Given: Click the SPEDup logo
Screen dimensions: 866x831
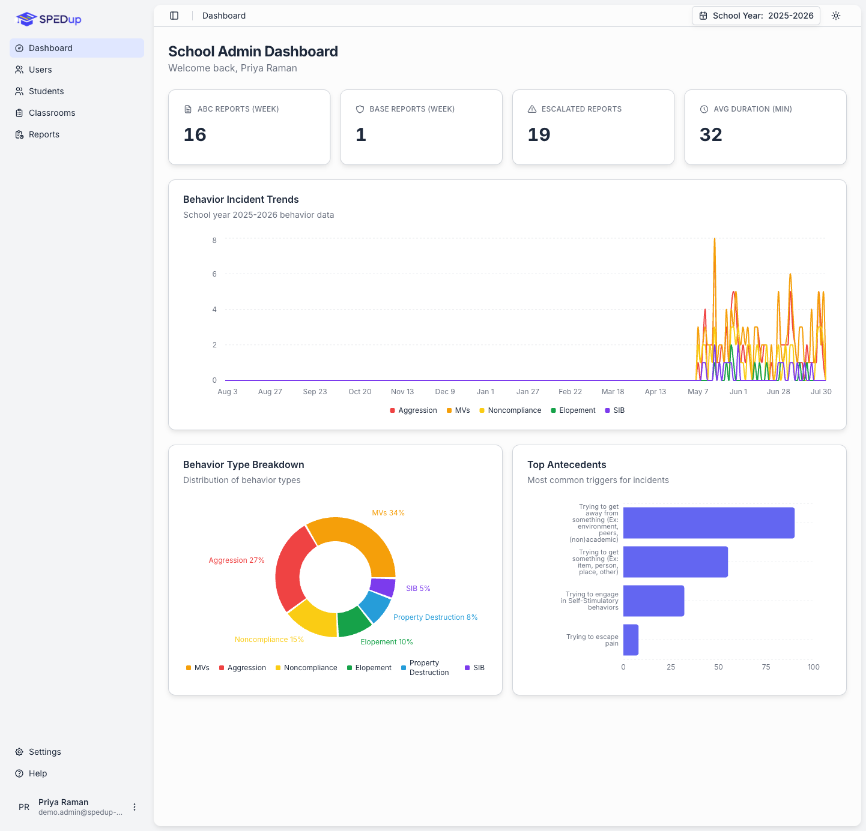Looking at the screenshot, I should (49, 19).
